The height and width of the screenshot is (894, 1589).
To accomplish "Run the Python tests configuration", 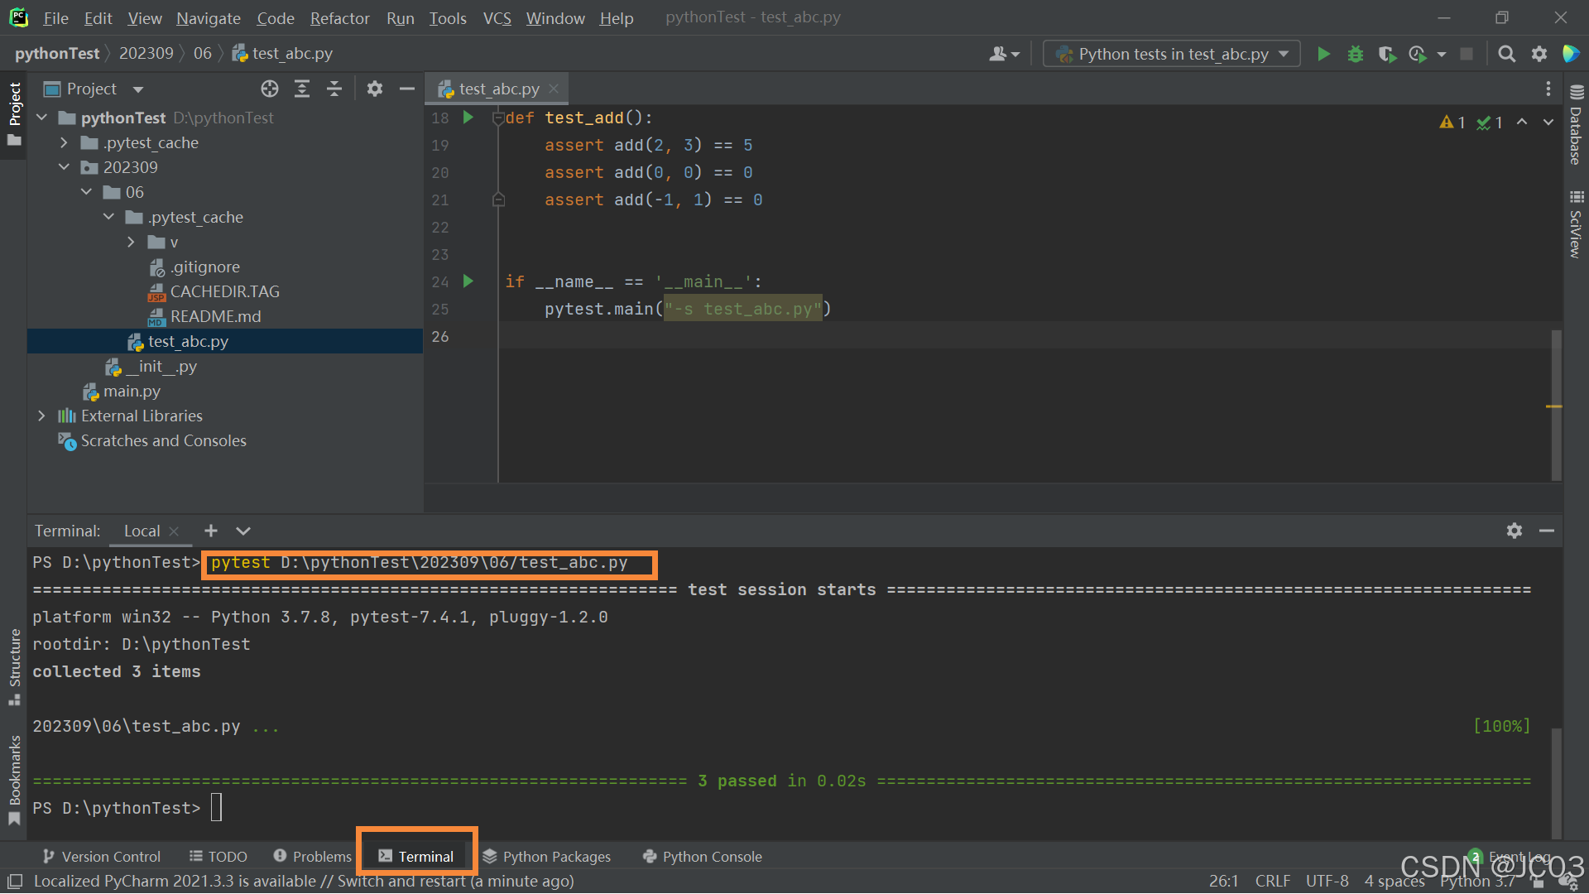I will pyautogui.click(x=1323, y=54).
